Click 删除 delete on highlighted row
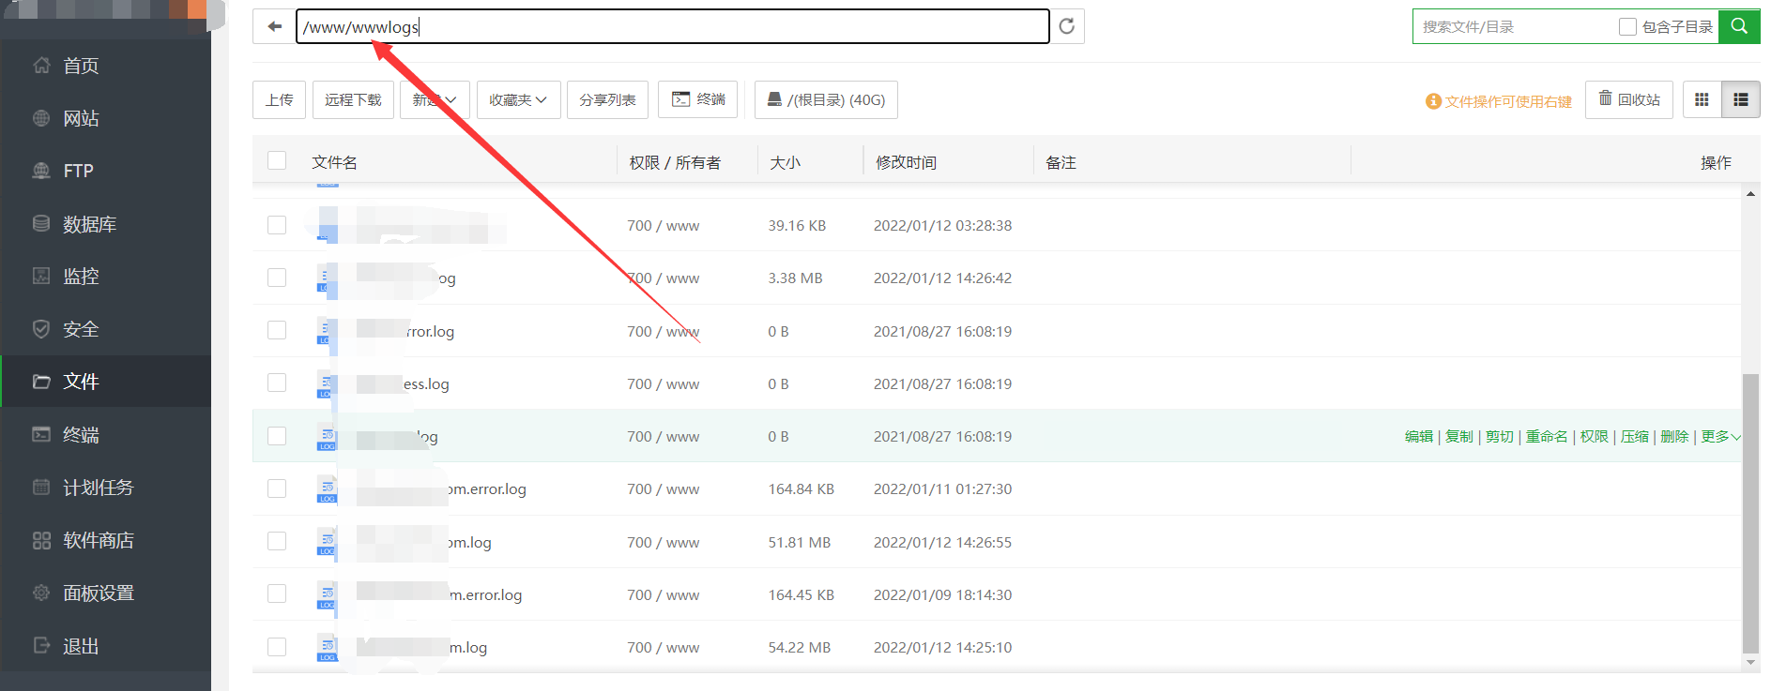This screenshot has height=691, width=1771. tap(1674, 436)
